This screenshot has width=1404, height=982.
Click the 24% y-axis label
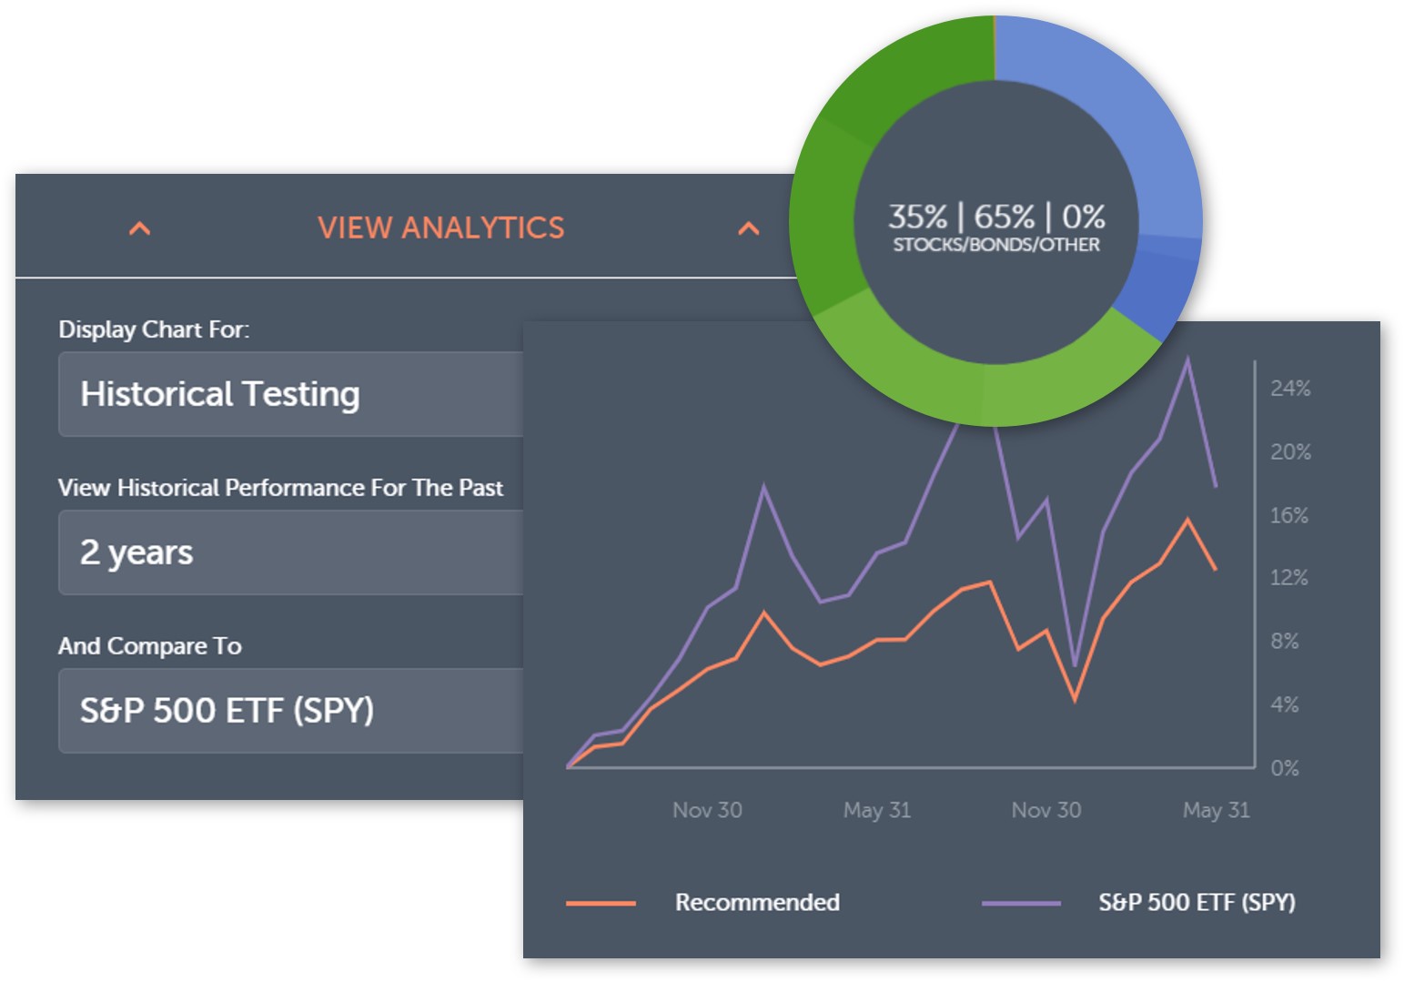click(x=1290, y=389)
